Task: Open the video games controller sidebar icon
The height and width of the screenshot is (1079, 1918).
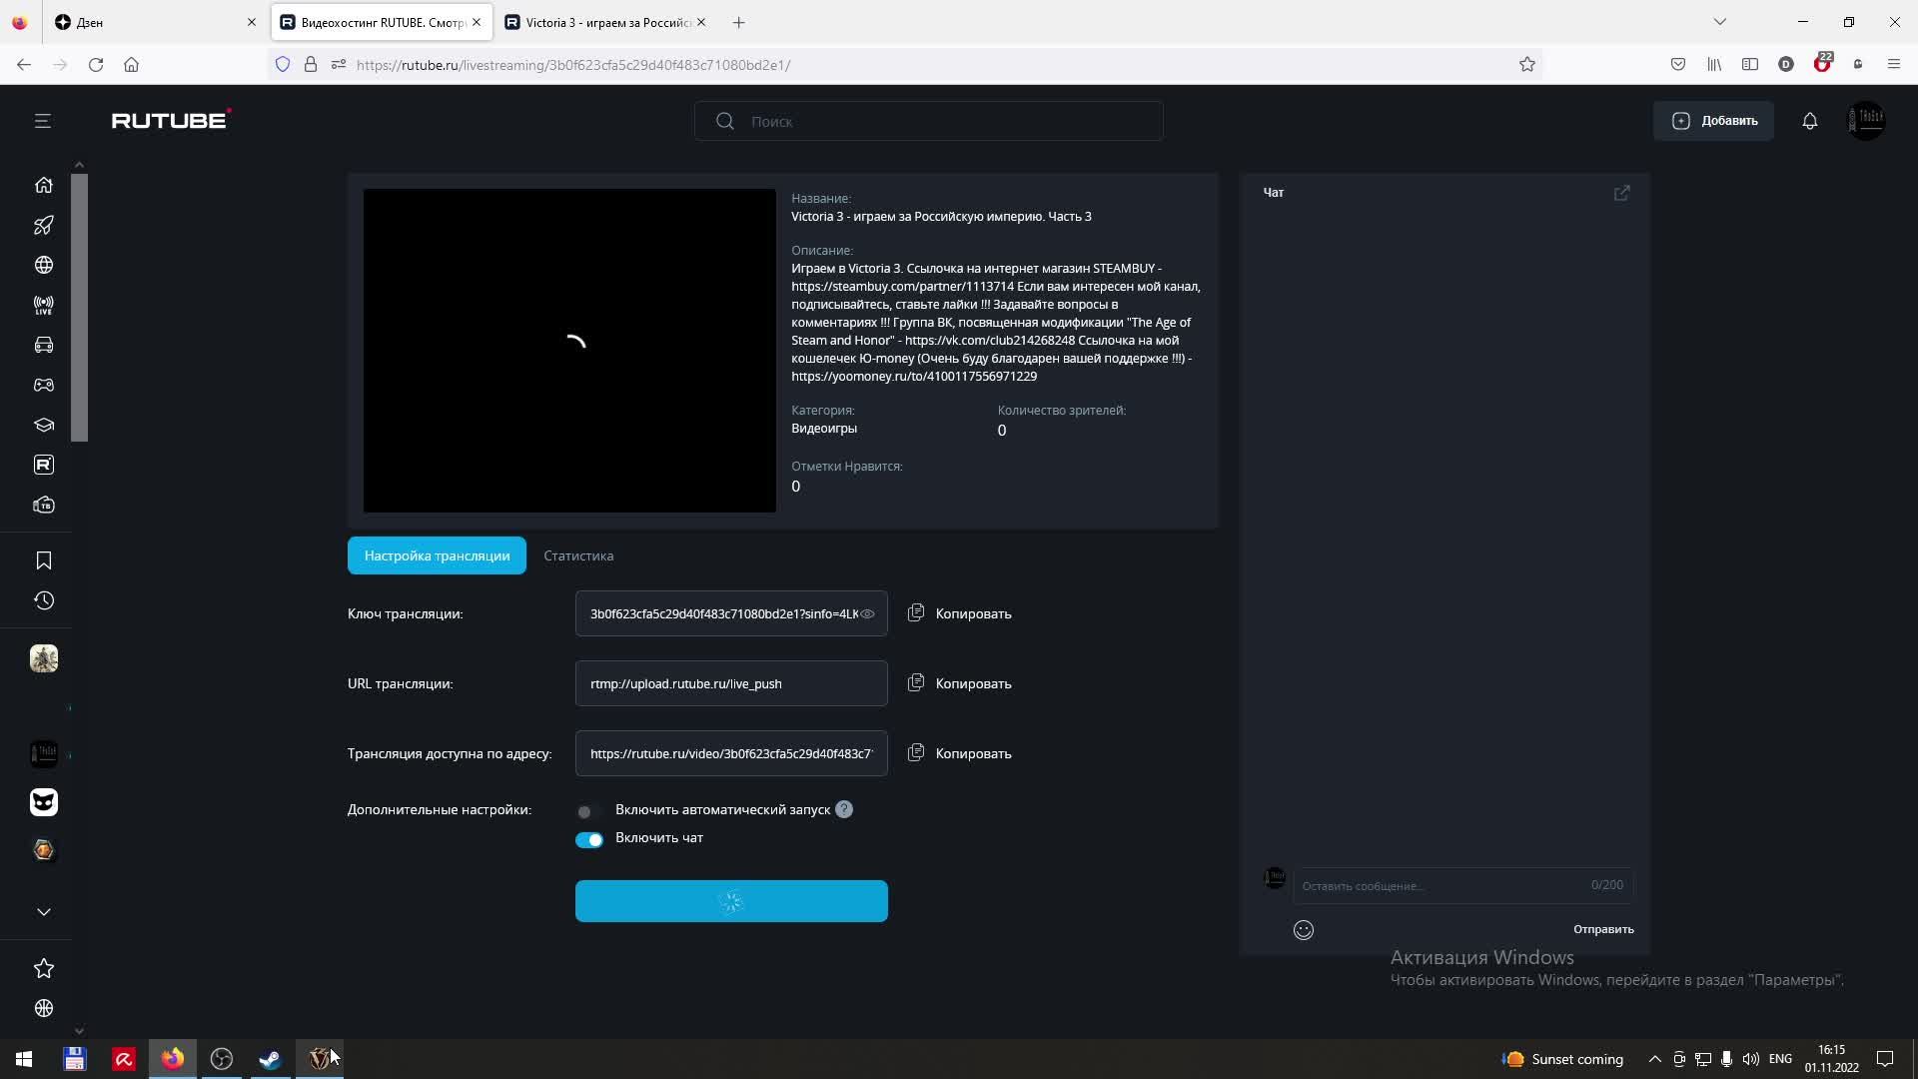Action: point(43,386)
